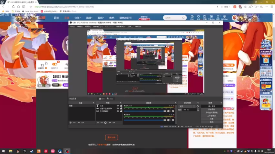Mute the desktop audio channel
The image size is (275, 154).
point(169,120)
